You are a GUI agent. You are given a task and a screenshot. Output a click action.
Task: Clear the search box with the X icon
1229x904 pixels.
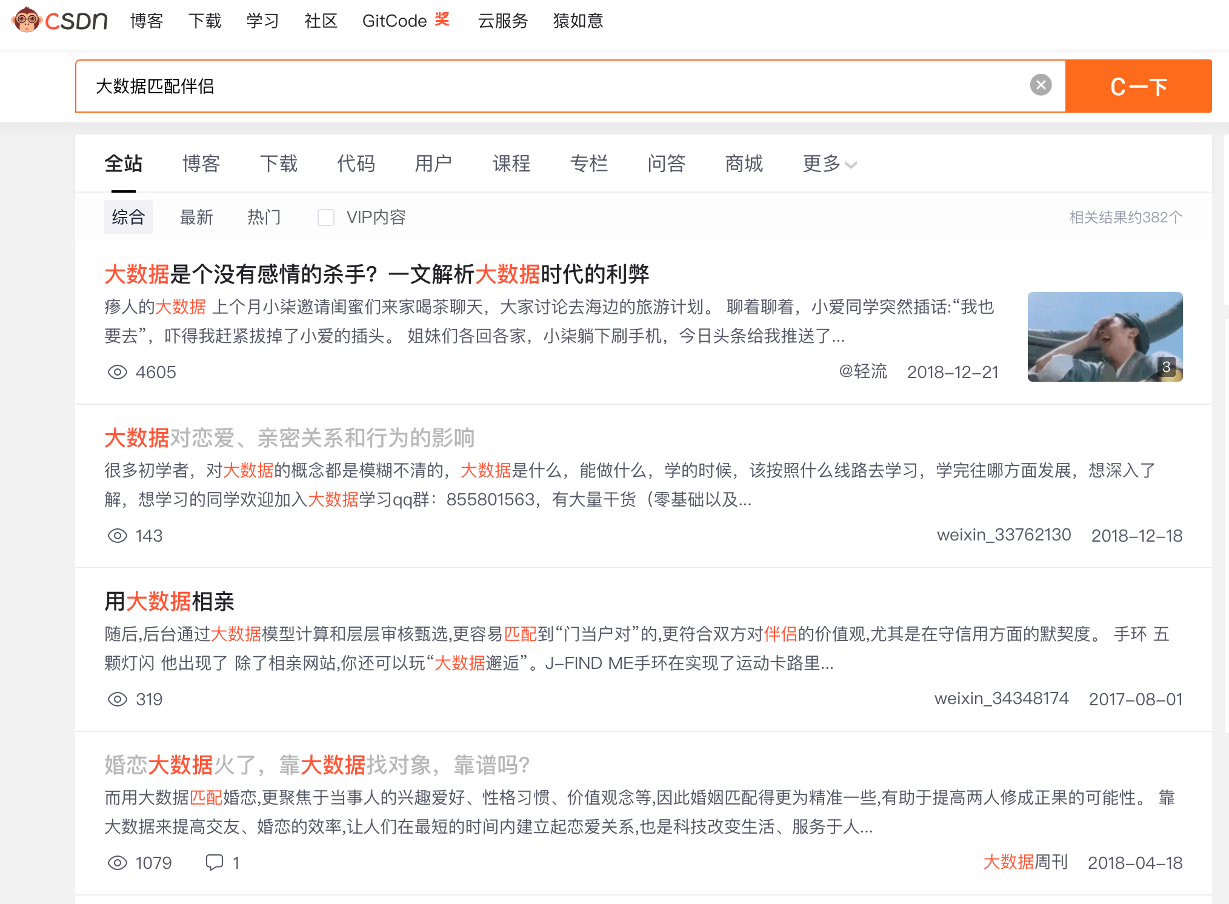pos(1041,85)
